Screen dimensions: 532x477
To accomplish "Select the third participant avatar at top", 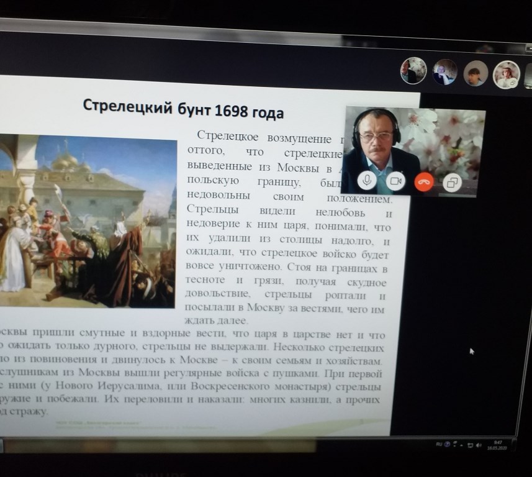I will pyautogui.click(x=476, y=73).
